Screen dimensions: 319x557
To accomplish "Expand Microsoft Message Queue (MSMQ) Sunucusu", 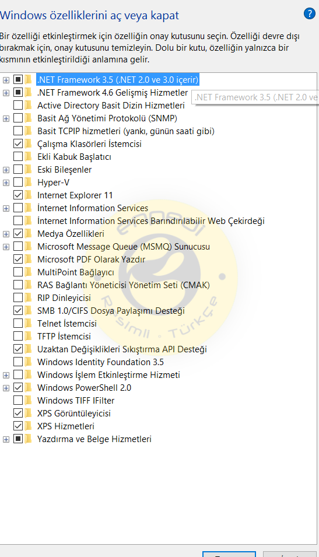I will coord(6,247).
